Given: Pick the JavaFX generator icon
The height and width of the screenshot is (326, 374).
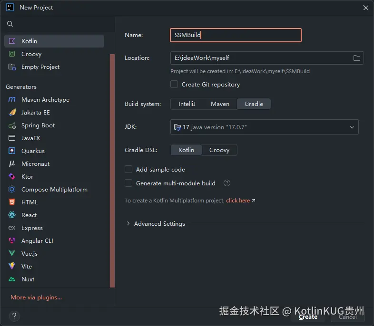Looking at the screenshot, I should 12,138.
